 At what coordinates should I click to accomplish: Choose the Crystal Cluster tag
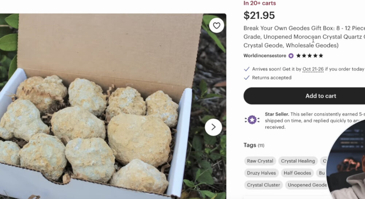(263, 185)
